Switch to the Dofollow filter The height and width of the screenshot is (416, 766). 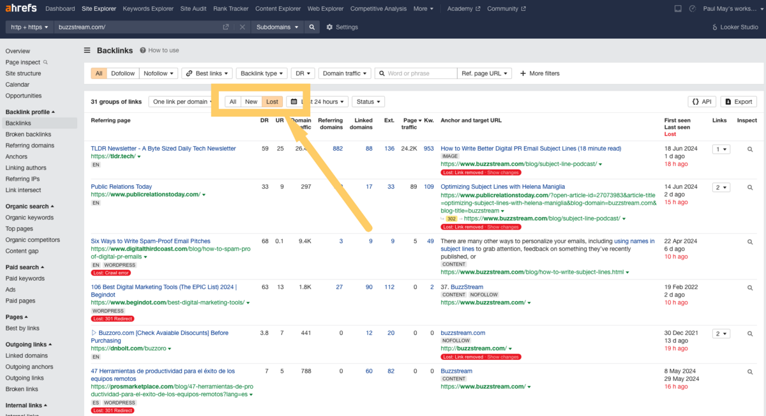pos(123,73)
